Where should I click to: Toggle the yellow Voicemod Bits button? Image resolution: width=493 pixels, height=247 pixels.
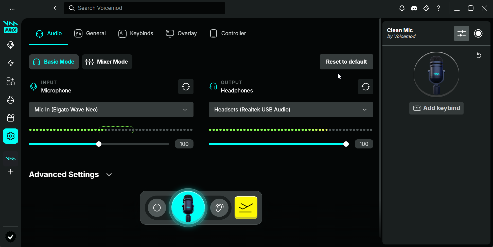[x=246, y=207]
